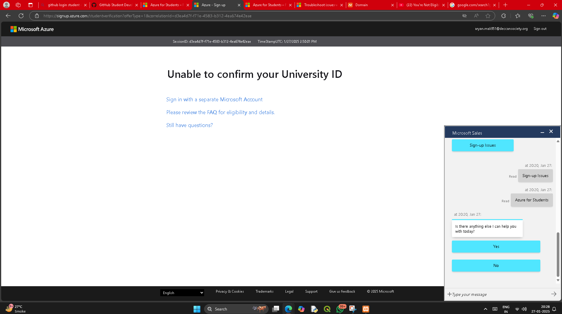
Task: Send chat message with arrow icon
Action: [554, 294]
